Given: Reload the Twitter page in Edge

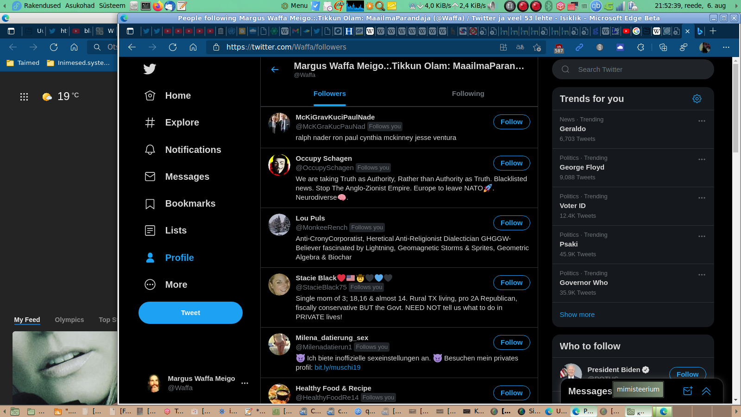Looking at the screenshot, I should point(173,47).
